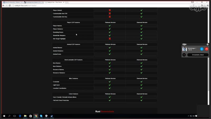
Task: Click the Extra Features header
Action: [74, 94]
